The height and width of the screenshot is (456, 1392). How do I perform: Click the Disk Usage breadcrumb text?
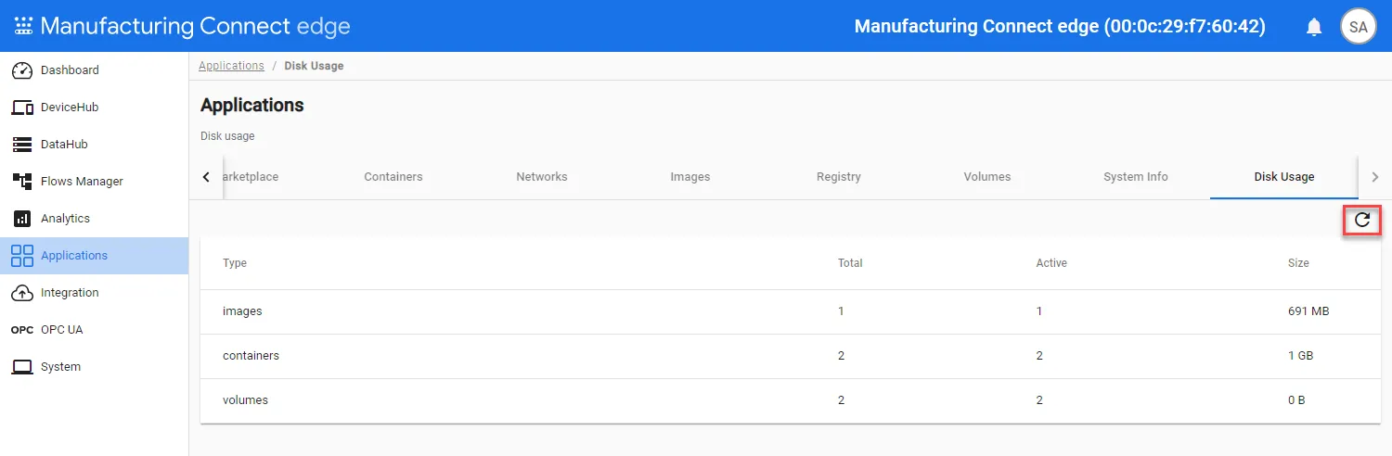314,66
